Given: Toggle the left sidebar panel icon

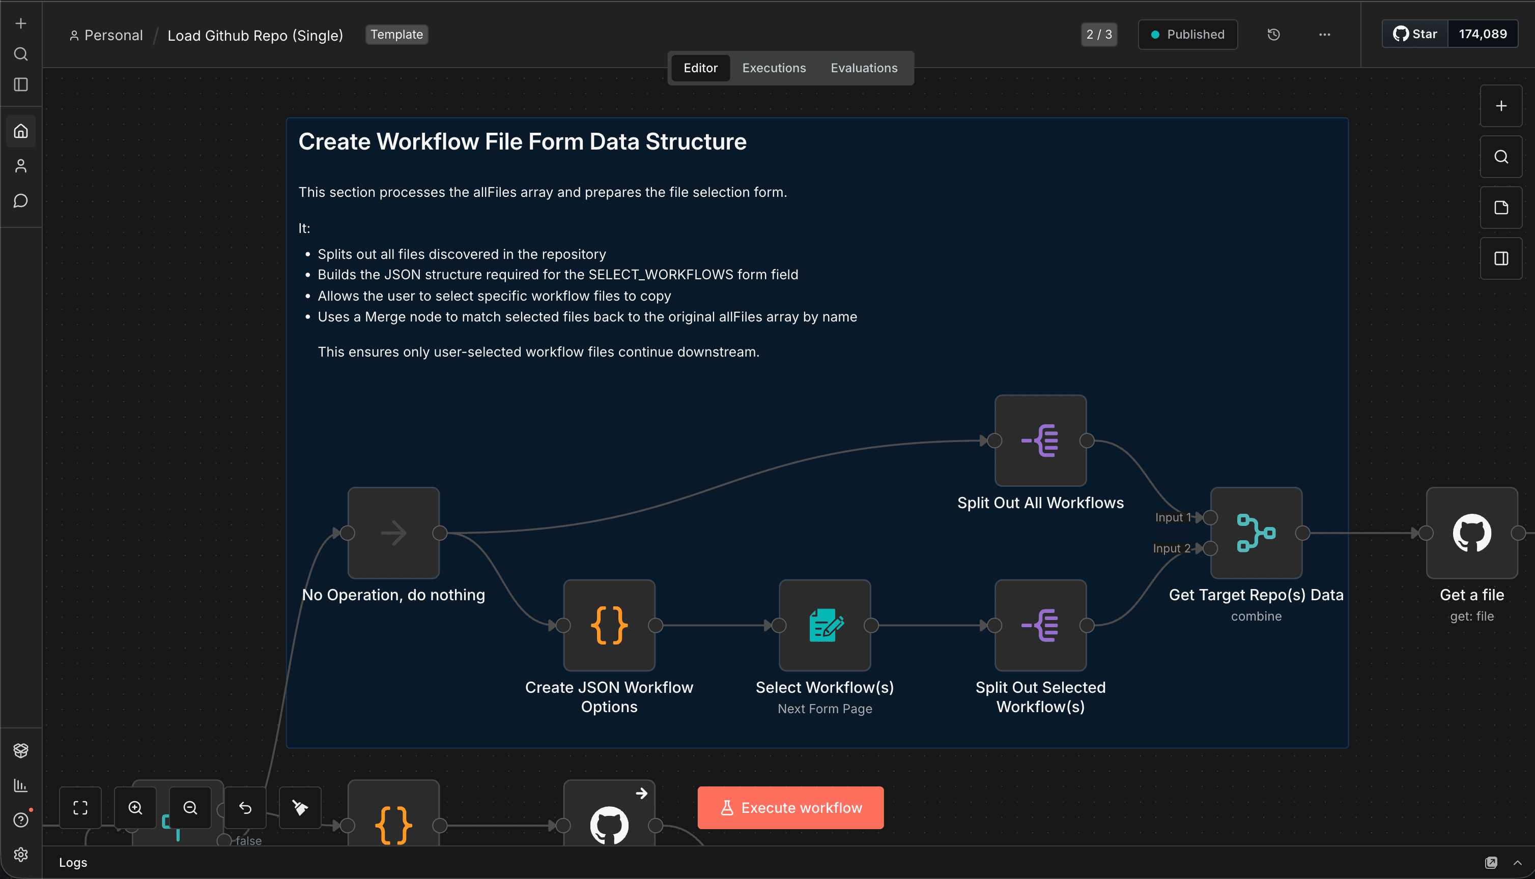Looking at the screenshot, I should 21,84.
